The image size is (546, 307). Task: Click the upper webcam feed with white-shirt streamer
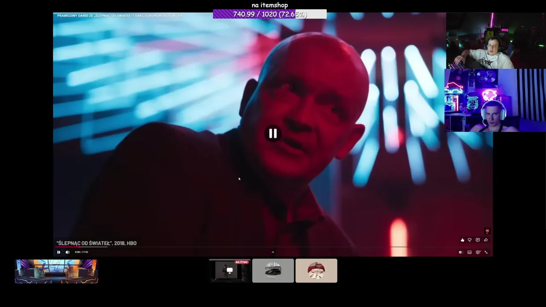[x=496, y=41]
